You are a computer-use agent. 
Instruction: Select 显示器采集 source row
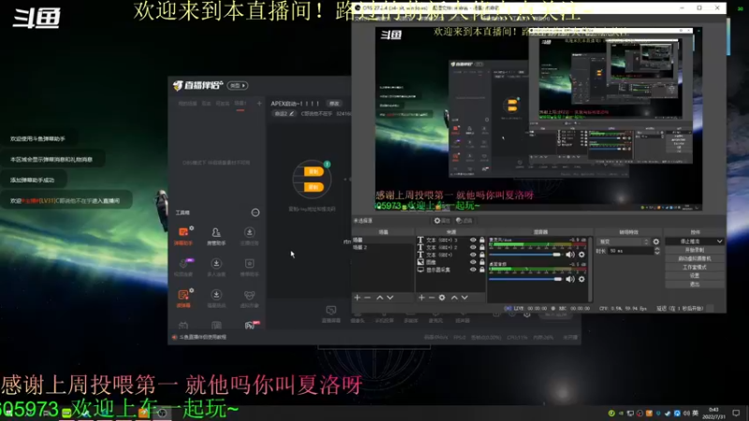450,269
